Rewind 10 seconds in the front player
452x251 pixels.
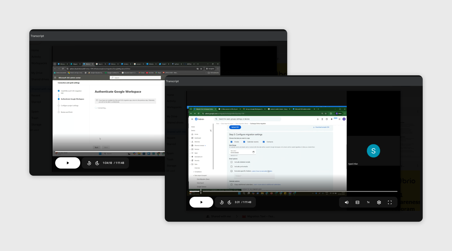tap(222, 202)
